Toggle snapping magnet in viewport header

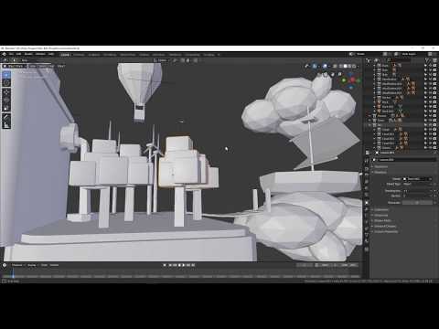[182, 60]
